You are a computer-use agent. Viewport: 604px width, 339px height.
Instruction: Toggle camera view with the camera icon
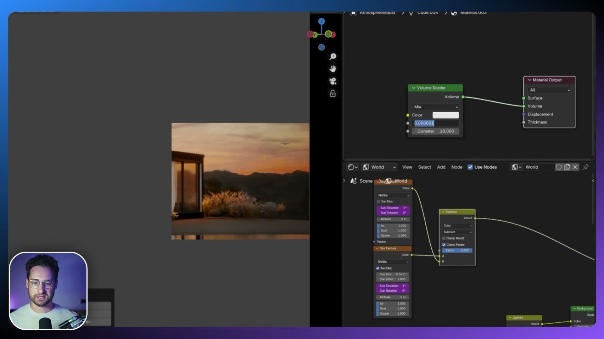click(x=333, y=81)
